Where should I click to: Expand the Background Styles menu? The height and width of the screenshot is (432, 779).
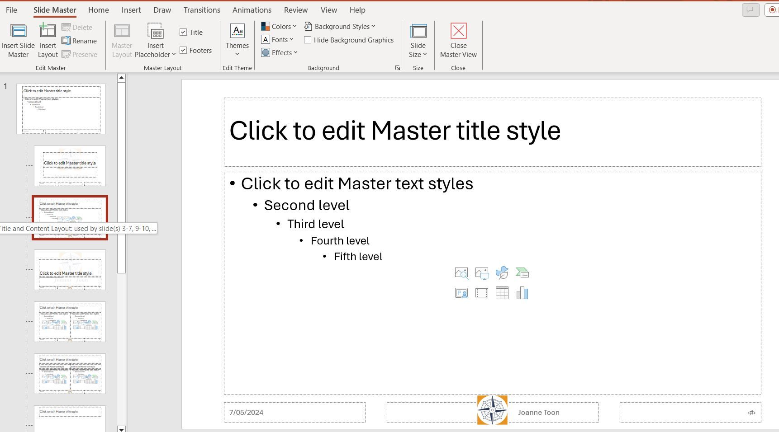[x=340, y=26]
